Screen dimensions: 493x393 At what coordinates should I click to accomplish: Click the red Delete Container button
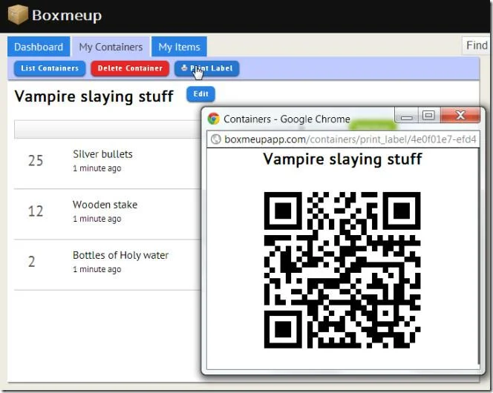point(130,68)
